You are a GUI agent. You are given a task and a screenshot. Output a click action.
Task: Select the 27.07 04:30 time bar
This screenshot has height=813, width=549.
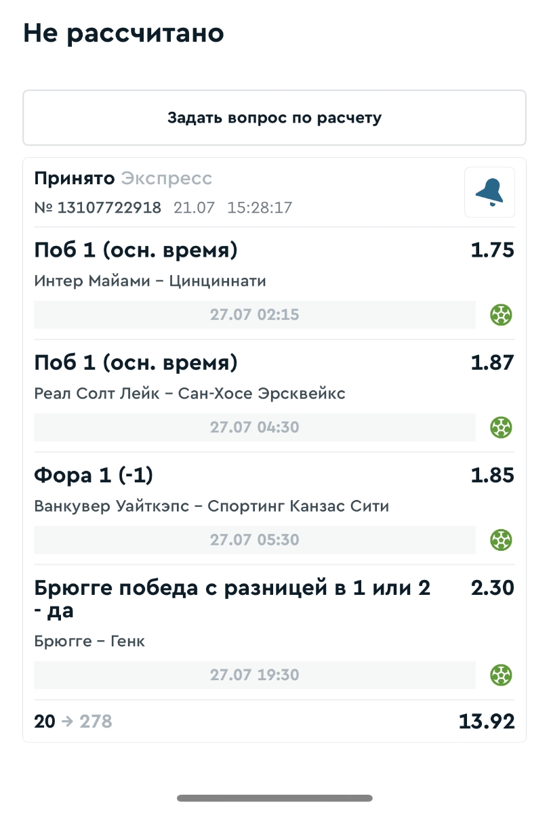pos(255,428)
